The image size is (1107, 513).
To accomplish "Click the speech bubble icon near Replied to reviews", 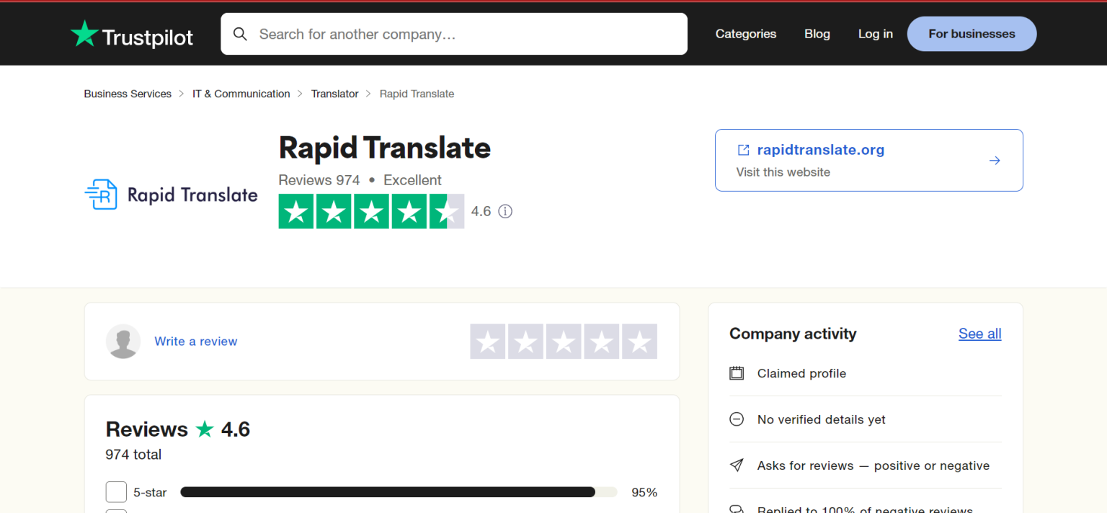I will 736,509.
